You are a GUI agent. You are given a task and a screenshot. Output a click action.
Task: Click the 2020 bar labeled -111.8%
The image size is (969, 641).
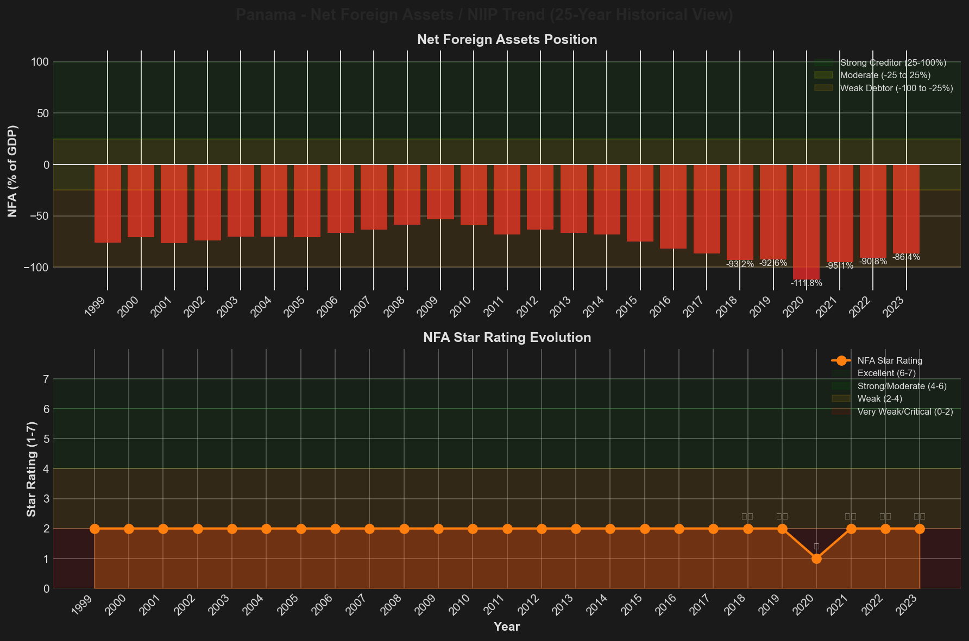click(806, 221)
